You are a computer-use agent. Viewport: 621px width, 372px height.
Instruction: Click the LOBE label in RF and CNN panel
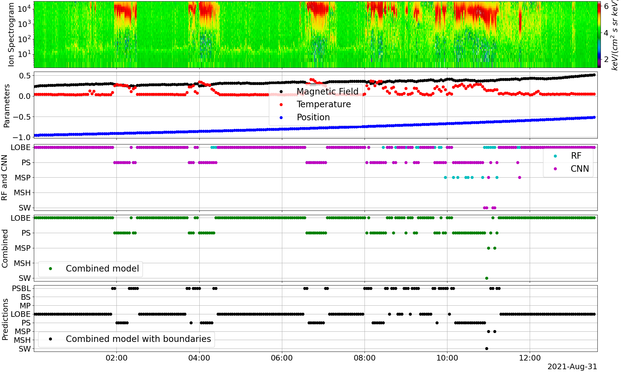(x=20, y=148)
